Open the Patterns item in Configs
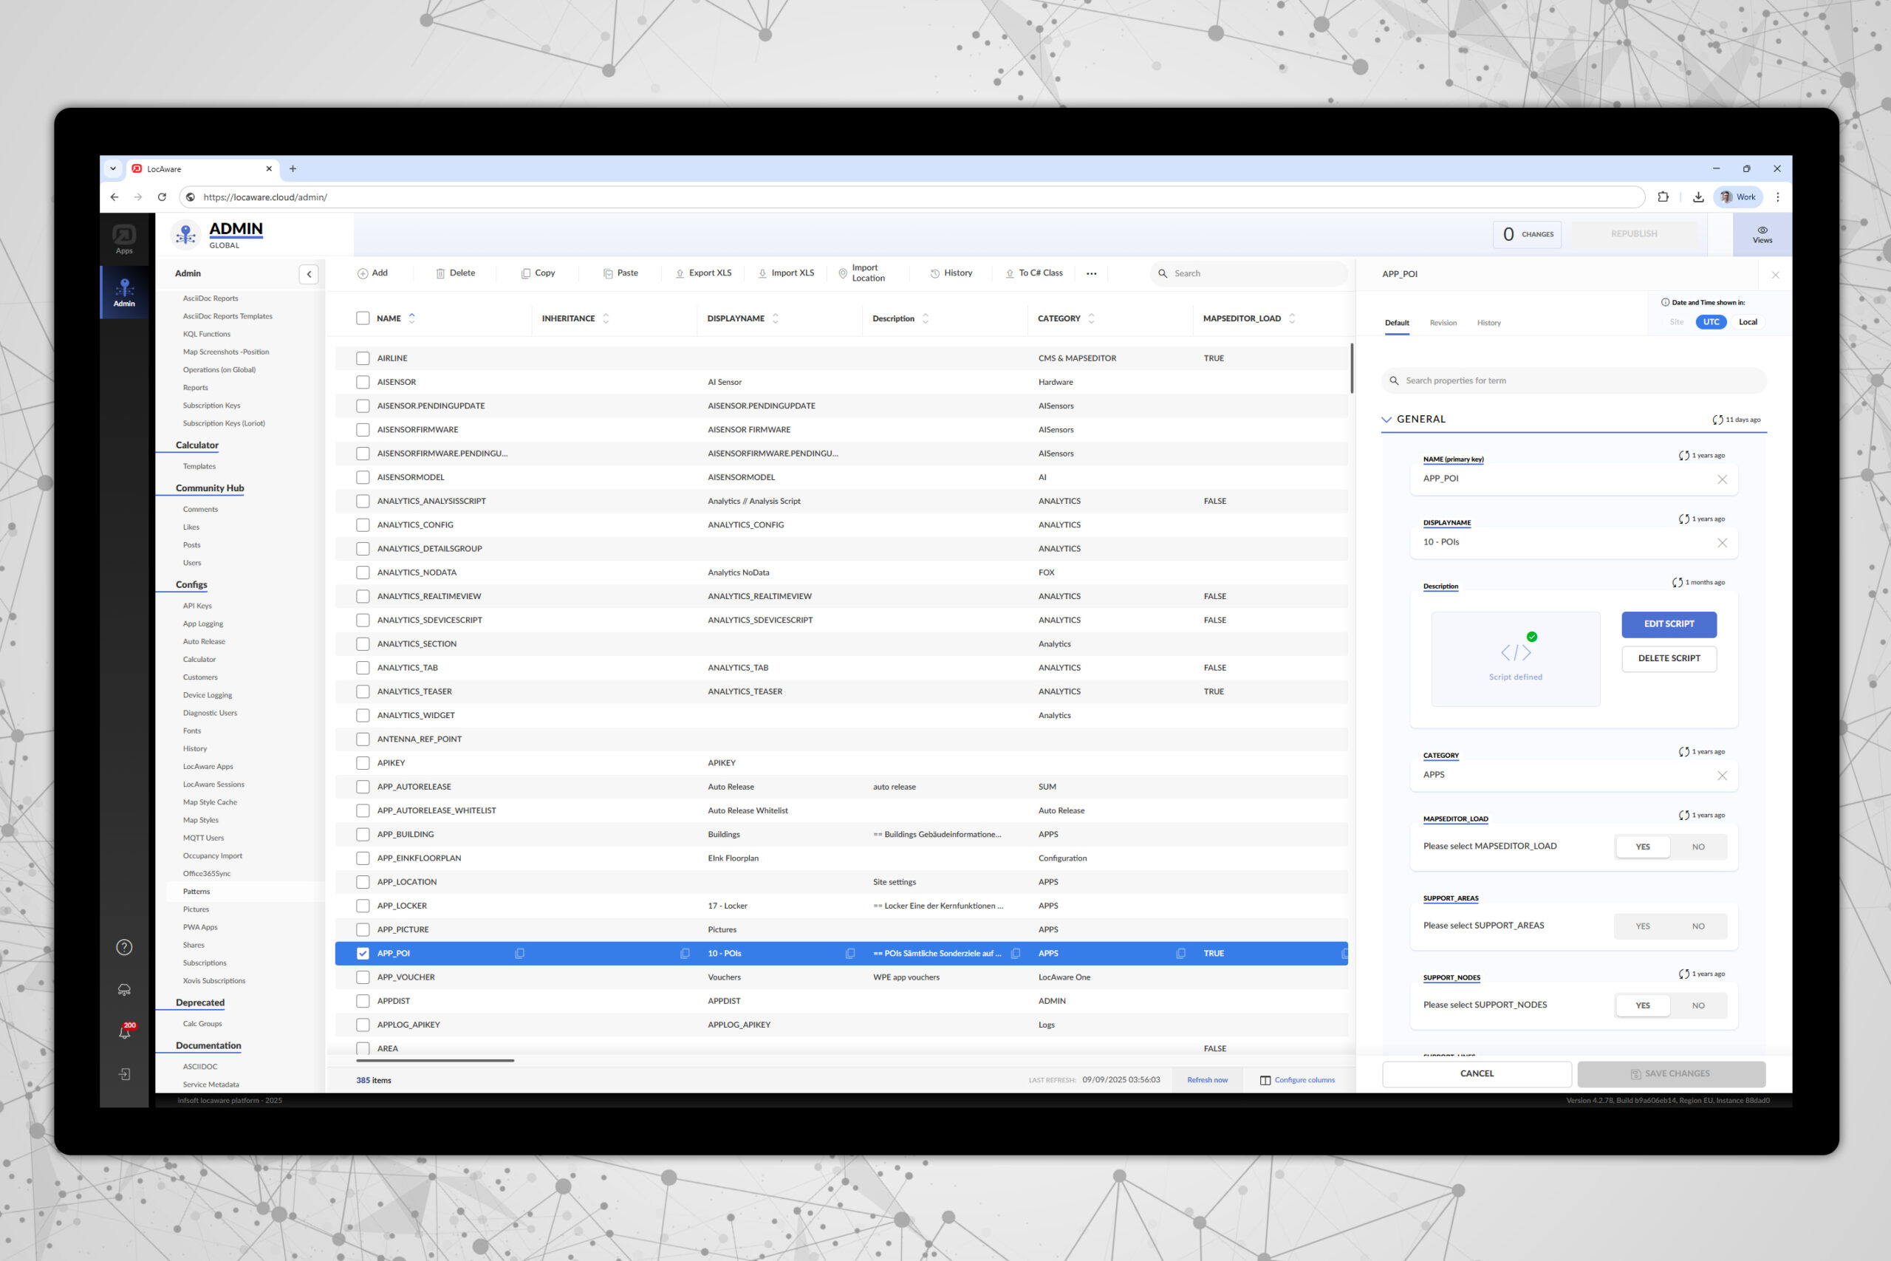The image size is (1891, 1261). (196, 892)
